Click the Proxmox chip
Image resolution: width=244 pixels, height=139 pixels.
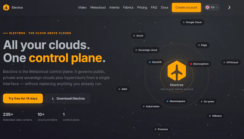click(x=161, y=129)
